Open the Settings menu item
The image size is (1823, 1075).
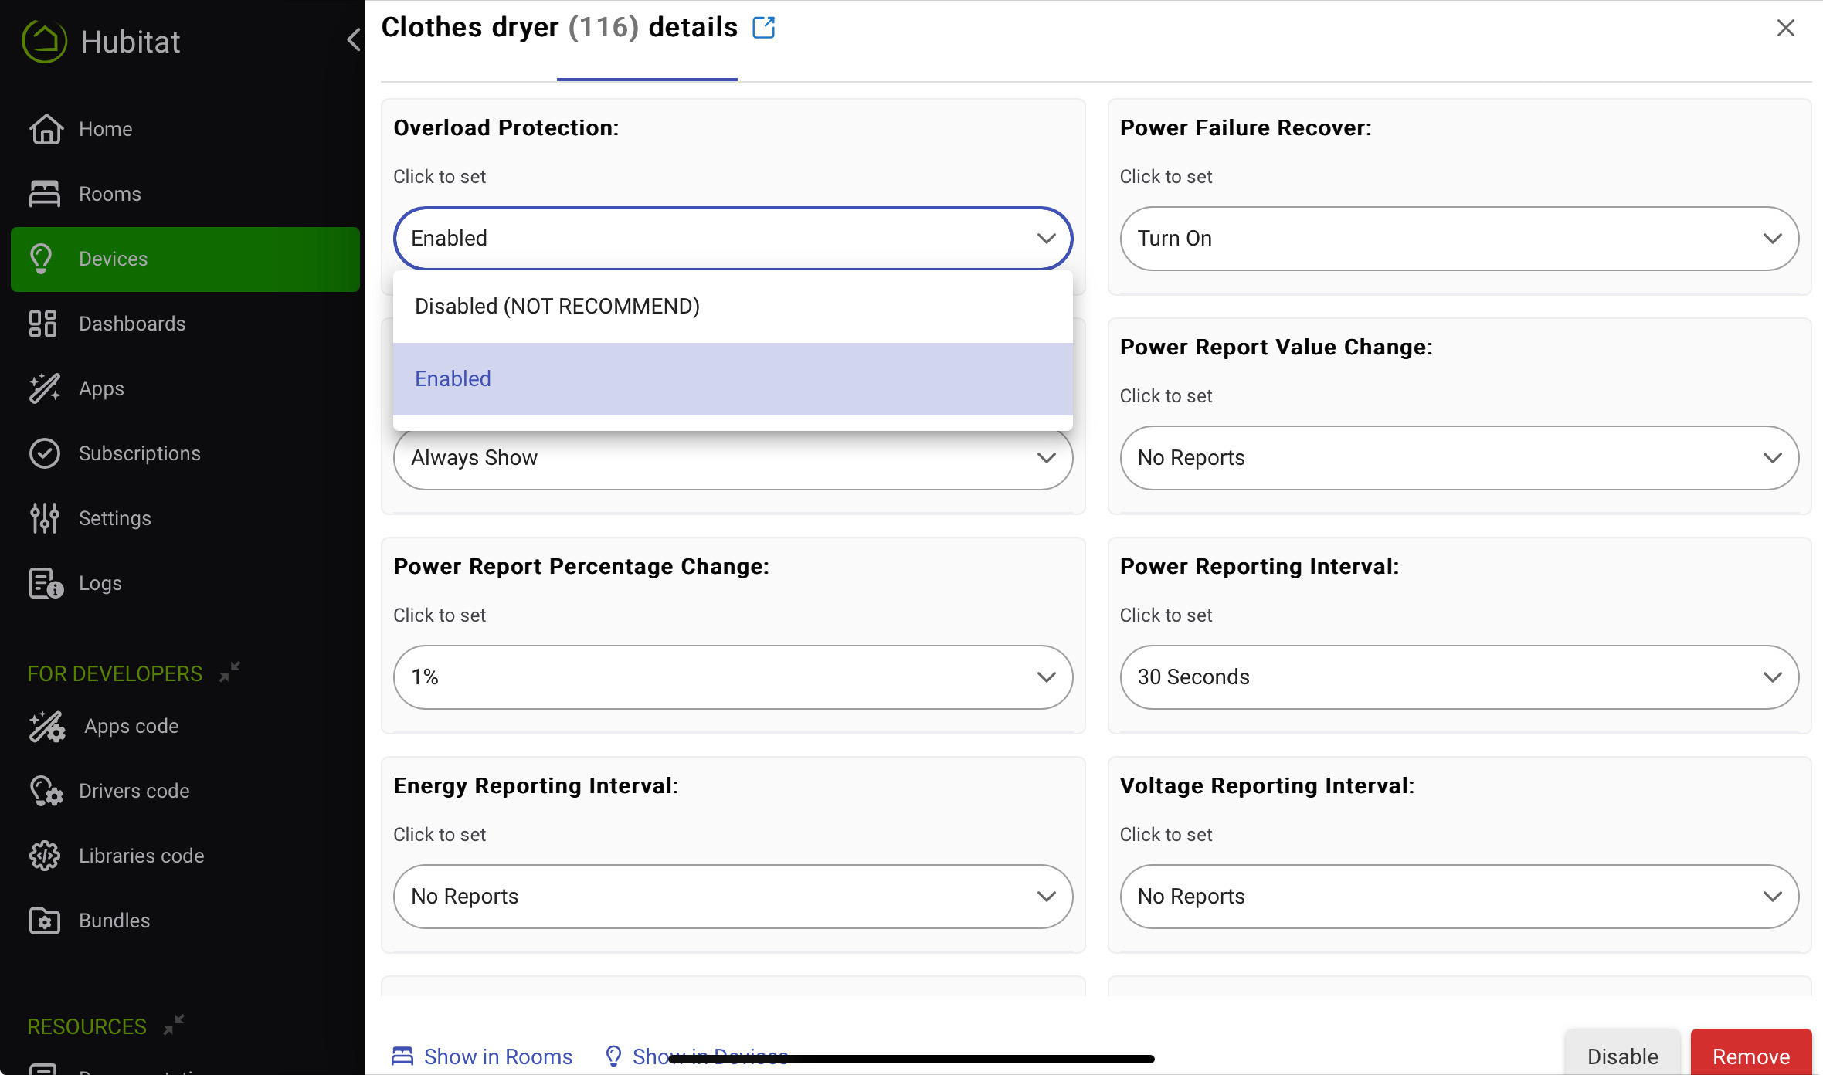[x=115, y=518]
